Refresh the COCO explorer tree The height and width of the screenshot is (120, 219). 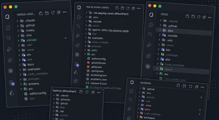[x=199, y=17]
